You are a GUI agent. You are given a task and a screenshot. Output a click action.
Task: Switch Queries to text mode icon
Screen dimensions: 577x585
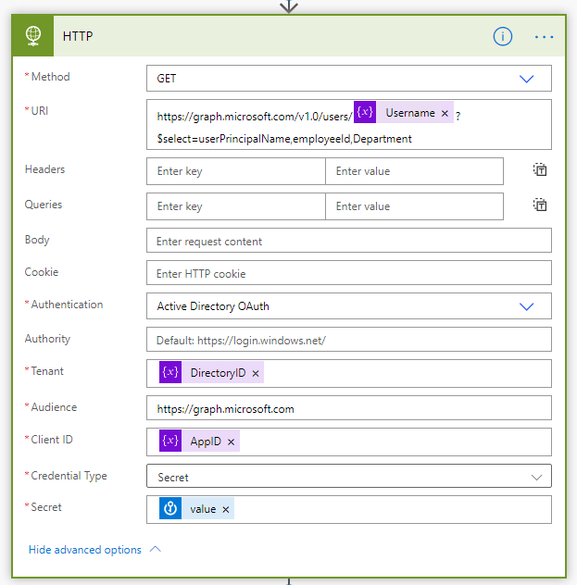540,205
